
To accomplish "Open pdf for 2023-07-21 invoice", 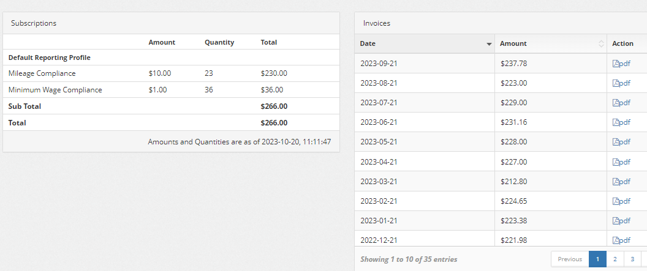I will coord(621,103).
